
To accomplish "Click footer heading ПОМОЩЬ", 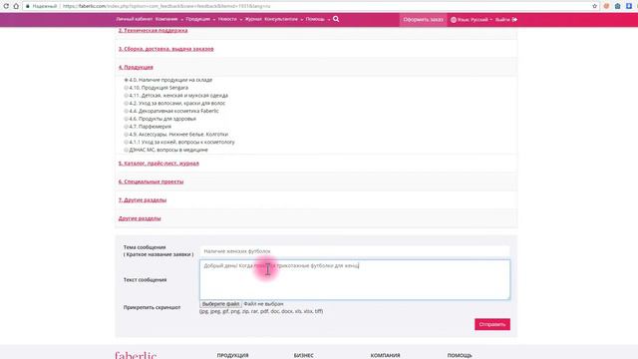I will 460,355.
